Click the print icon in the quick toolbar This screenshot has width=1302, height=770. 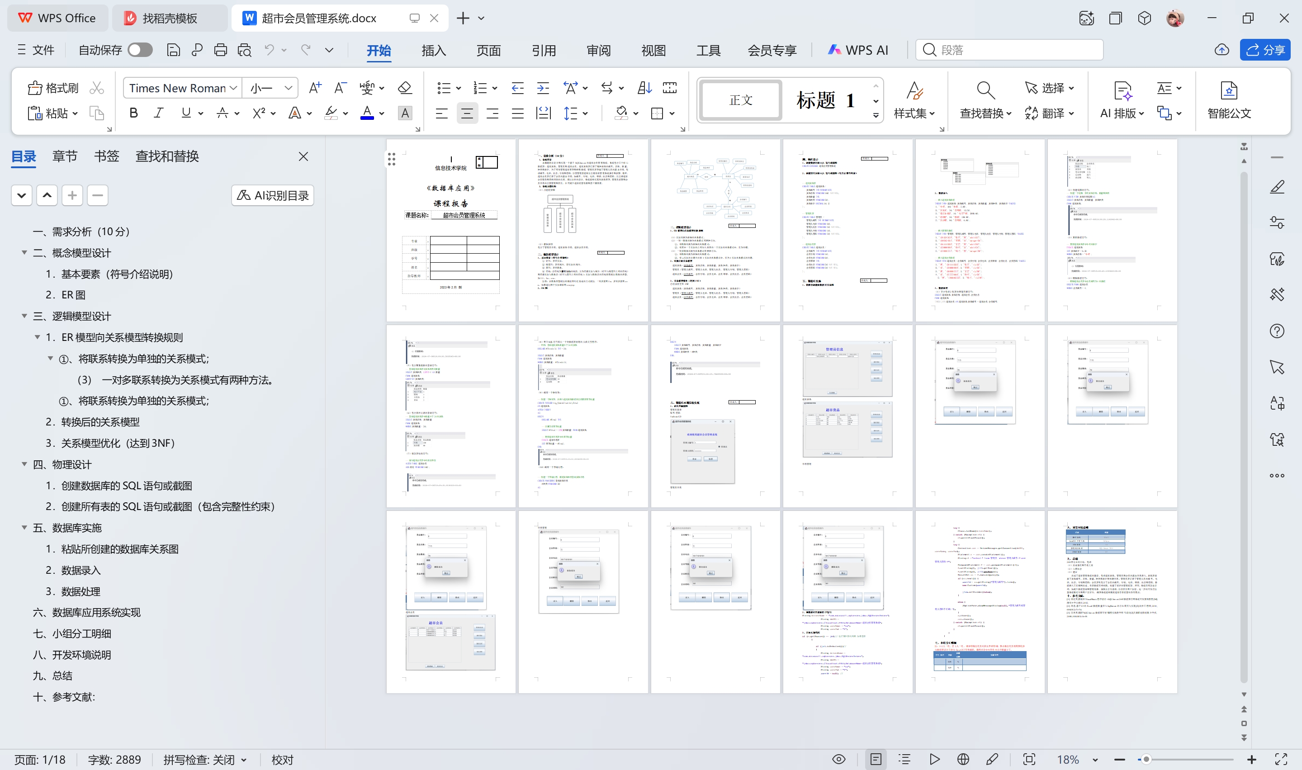pos(221,50)
